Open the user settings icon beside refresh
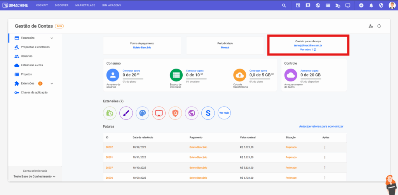 (371, 26)
